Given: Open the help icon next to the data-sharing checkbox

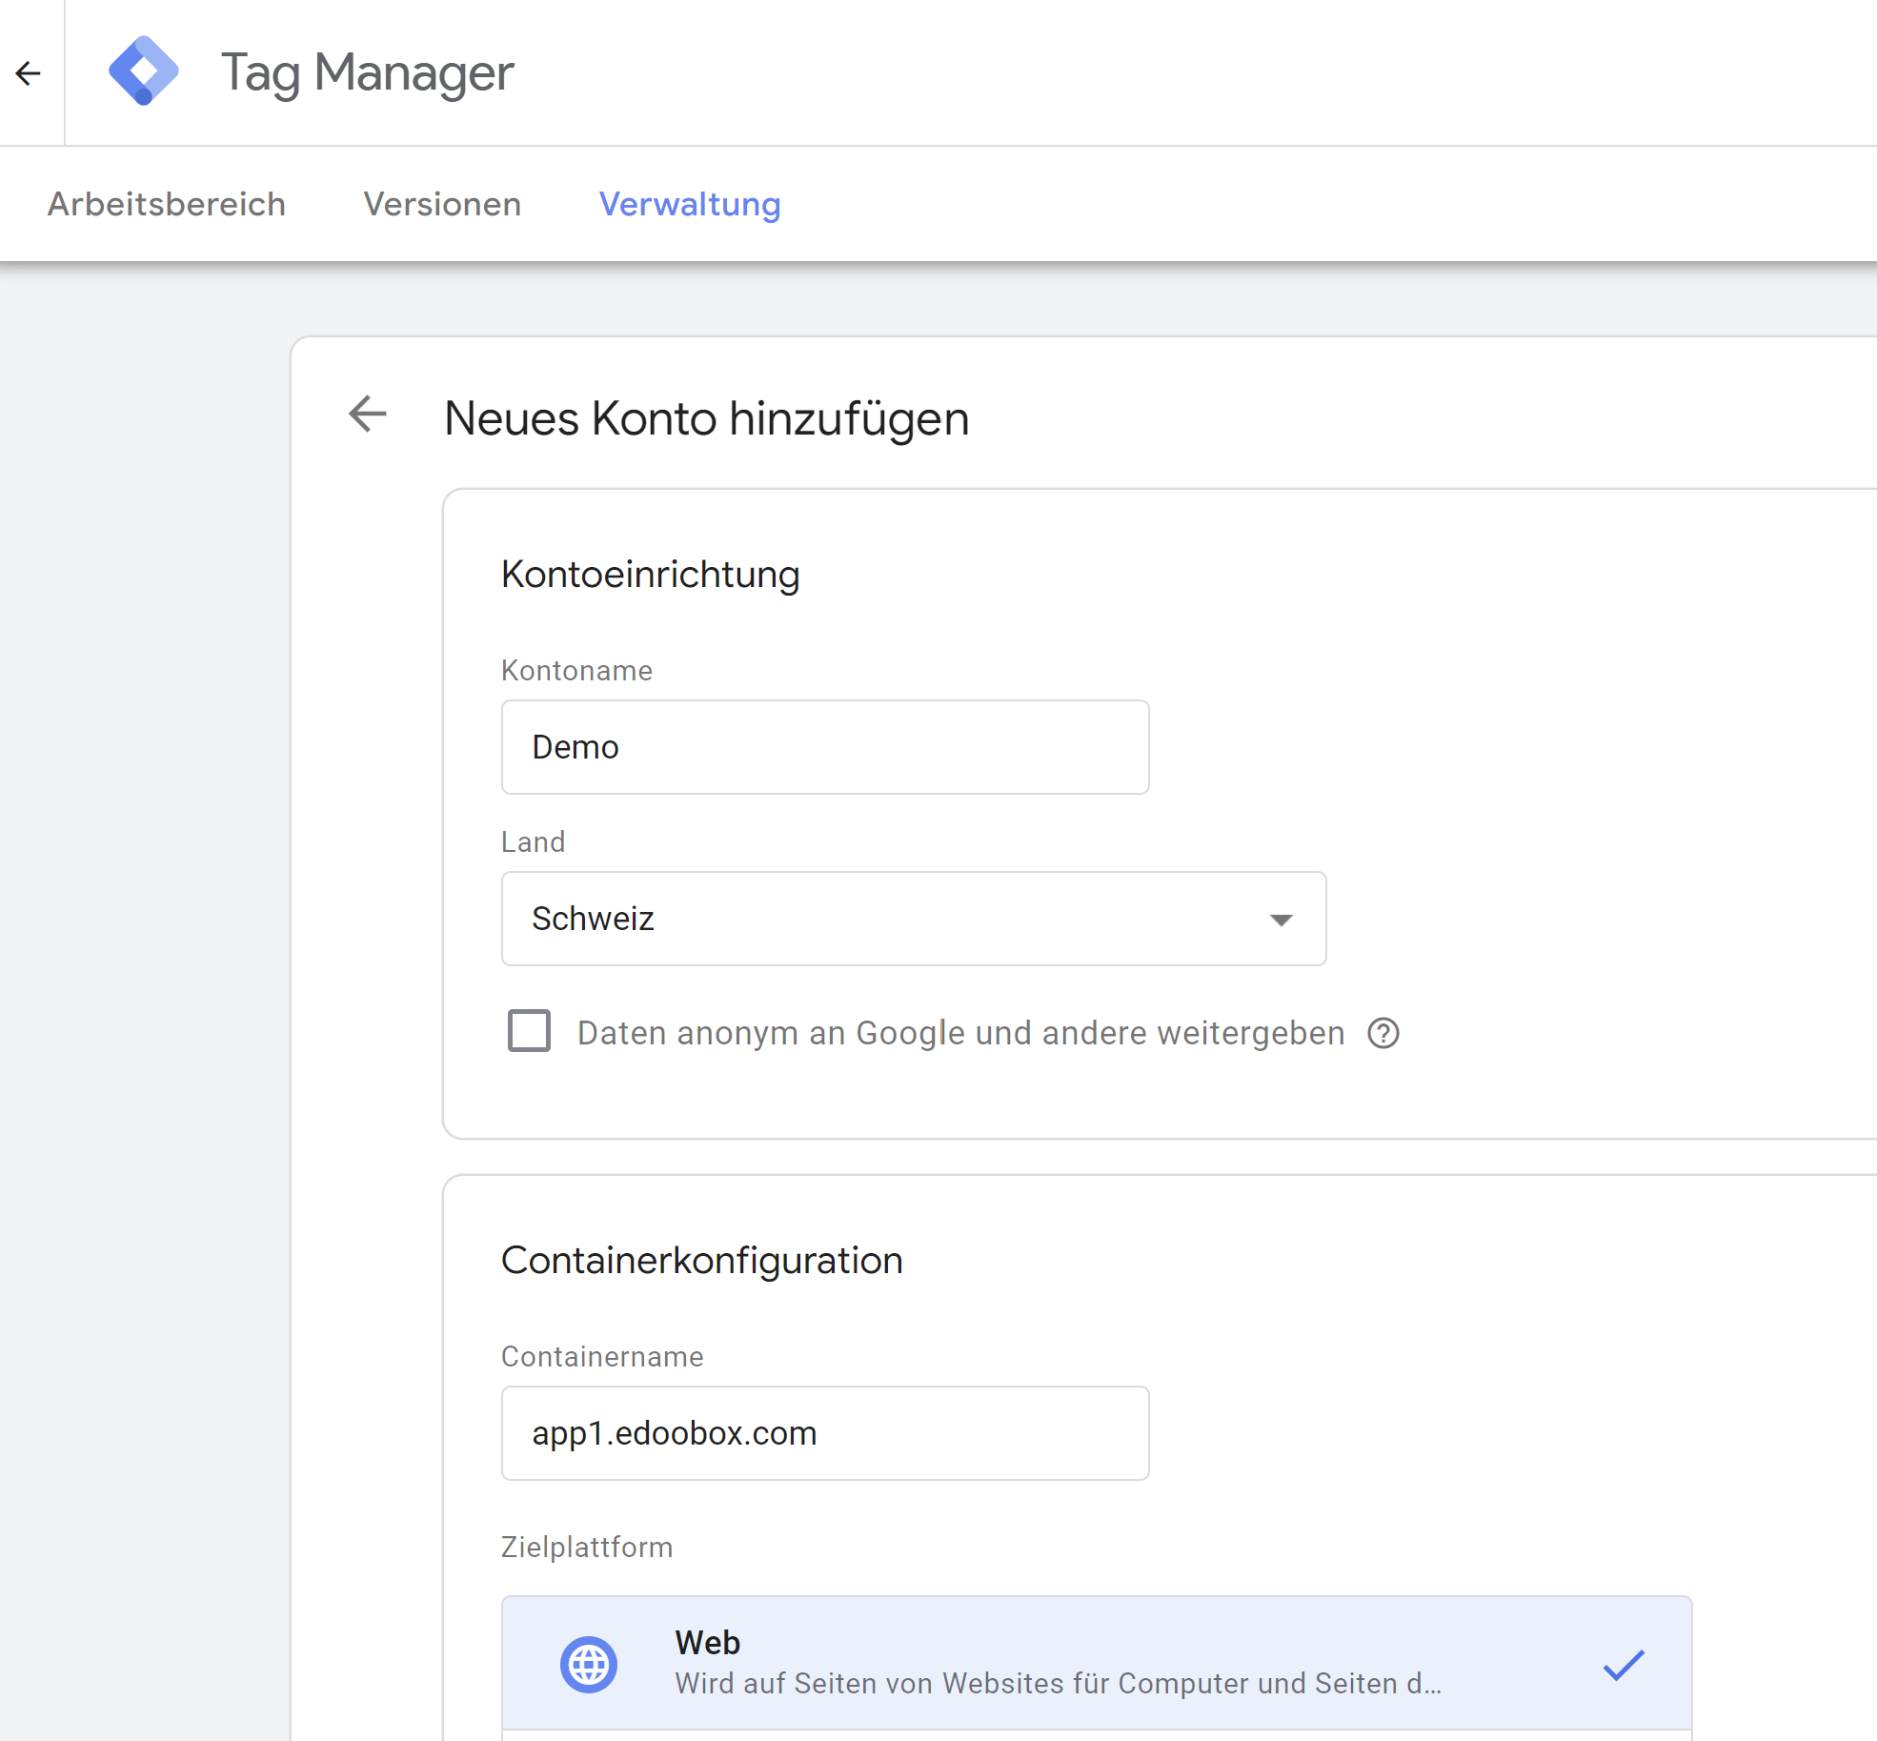Looking at the screenshot, I should (x=1384, y=1033).
